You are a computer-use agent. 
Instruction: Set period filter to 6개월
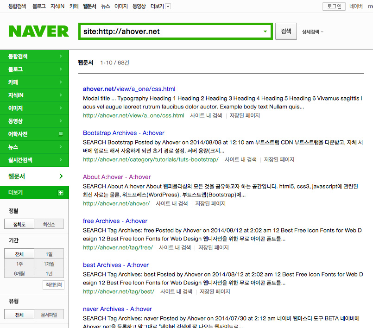19,273
